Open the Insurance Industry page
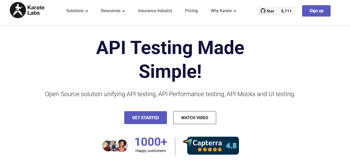The height and width of the screenshot is (167, 350). [x=155, y=11]
